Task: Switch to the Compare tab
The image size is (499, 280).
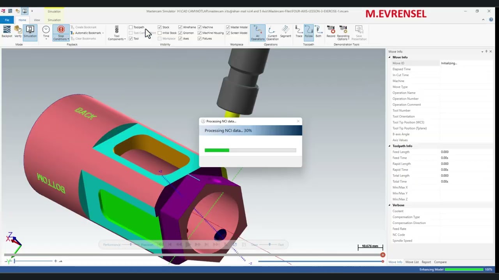Action: click(x=440, y=262)
